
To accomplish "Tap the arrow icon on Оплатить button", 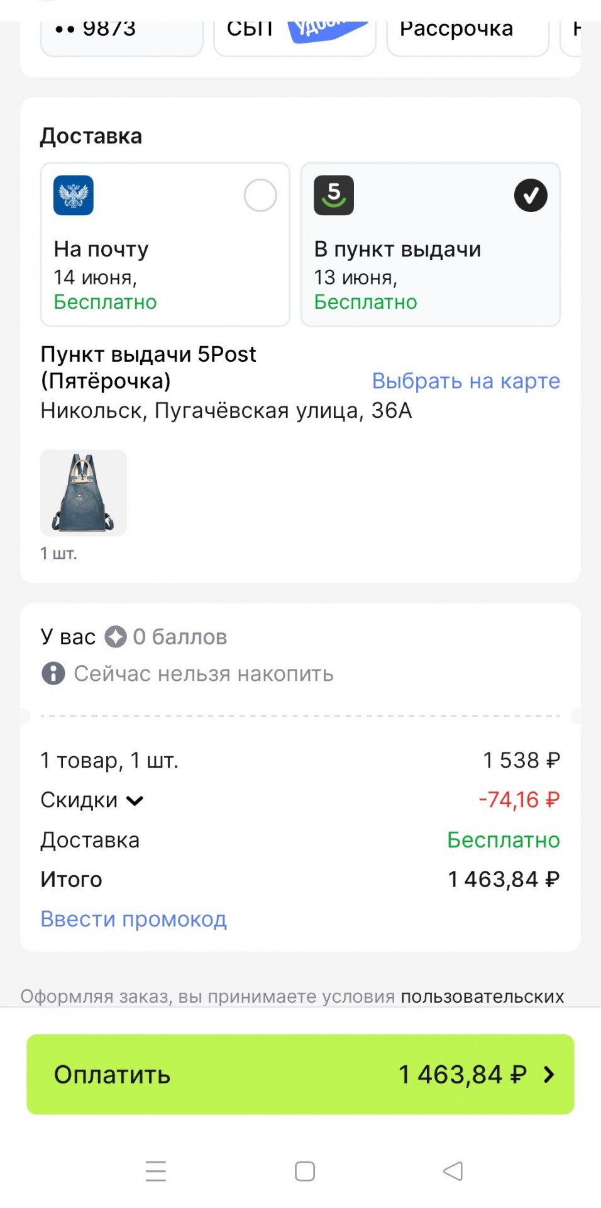I will click(549, 1074).
